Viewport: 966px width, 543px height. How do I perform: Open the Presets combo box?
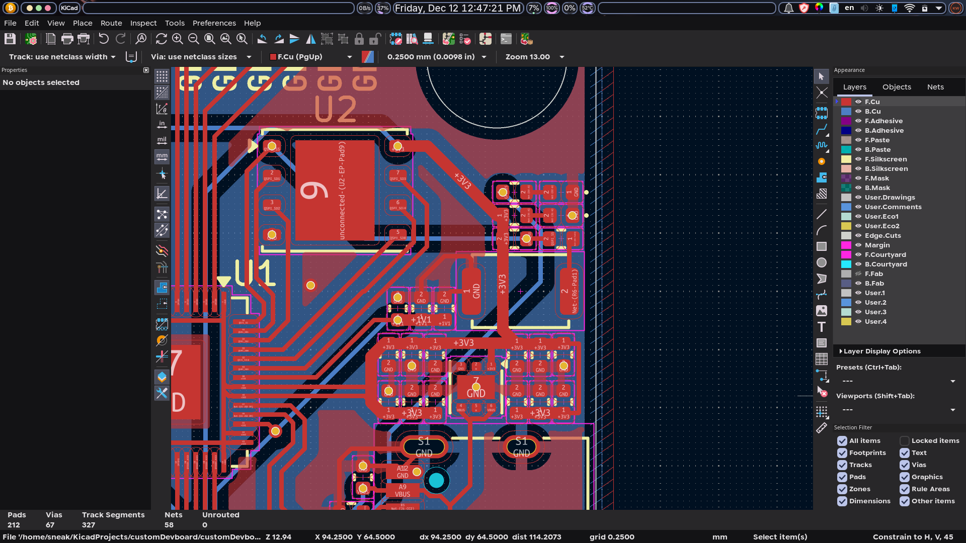click(x=897, y=381)
